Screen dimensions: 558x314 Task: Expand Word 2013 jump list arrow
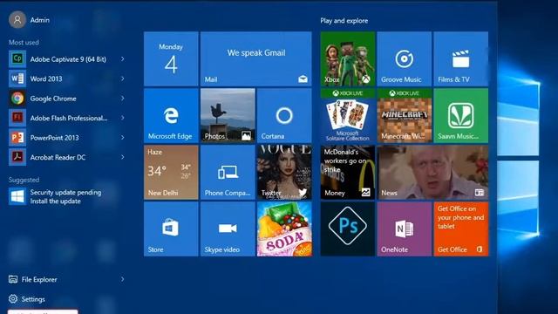122,78
